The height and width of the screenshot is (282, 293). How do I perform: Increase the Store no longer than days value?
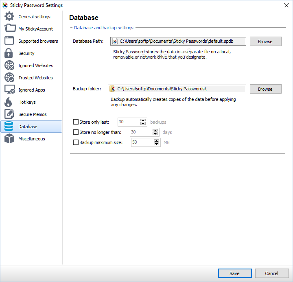coord(155,131)
